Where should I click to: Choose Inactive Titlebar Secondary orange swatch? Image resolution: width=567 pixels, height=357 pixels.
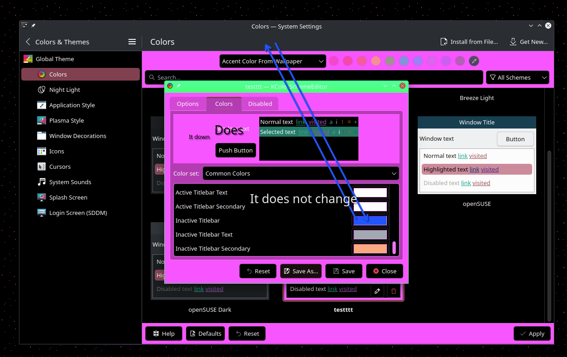pos(370,248)
